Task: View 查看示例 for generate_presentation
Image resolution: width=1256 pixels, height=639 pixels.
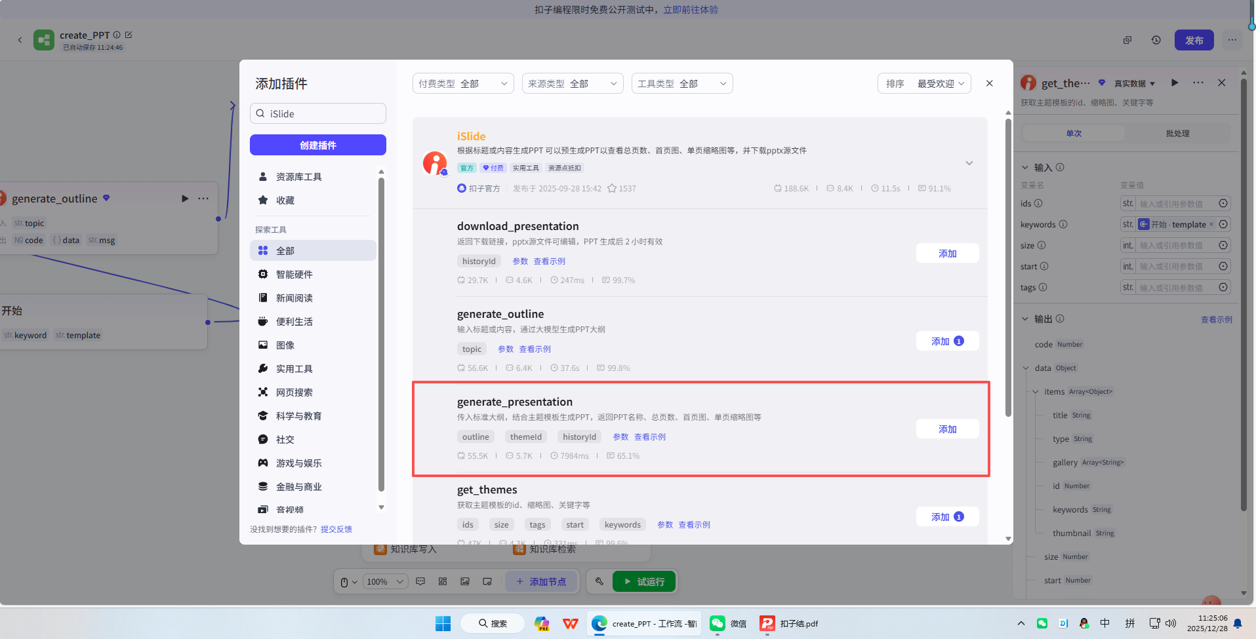Action: pos(650,436)
